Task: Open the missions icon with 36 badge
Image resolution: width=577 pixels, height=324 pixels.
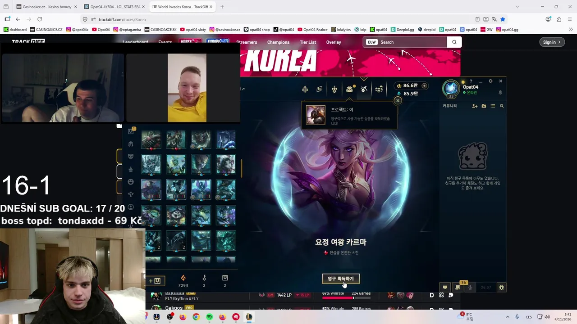Action: (x=458, y=287)
